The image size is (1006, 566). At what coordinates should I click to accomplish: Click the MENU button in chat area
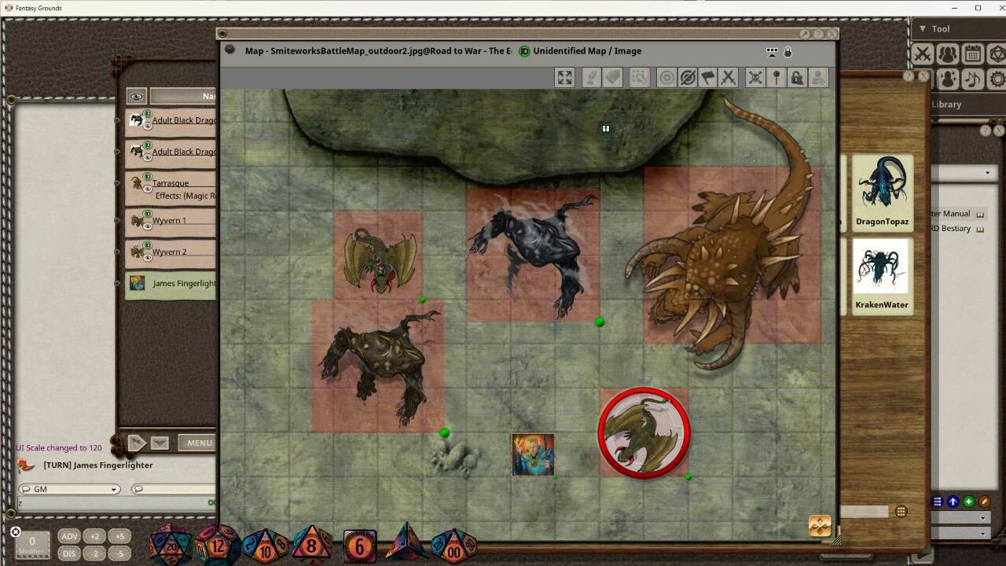click(198, 442)
